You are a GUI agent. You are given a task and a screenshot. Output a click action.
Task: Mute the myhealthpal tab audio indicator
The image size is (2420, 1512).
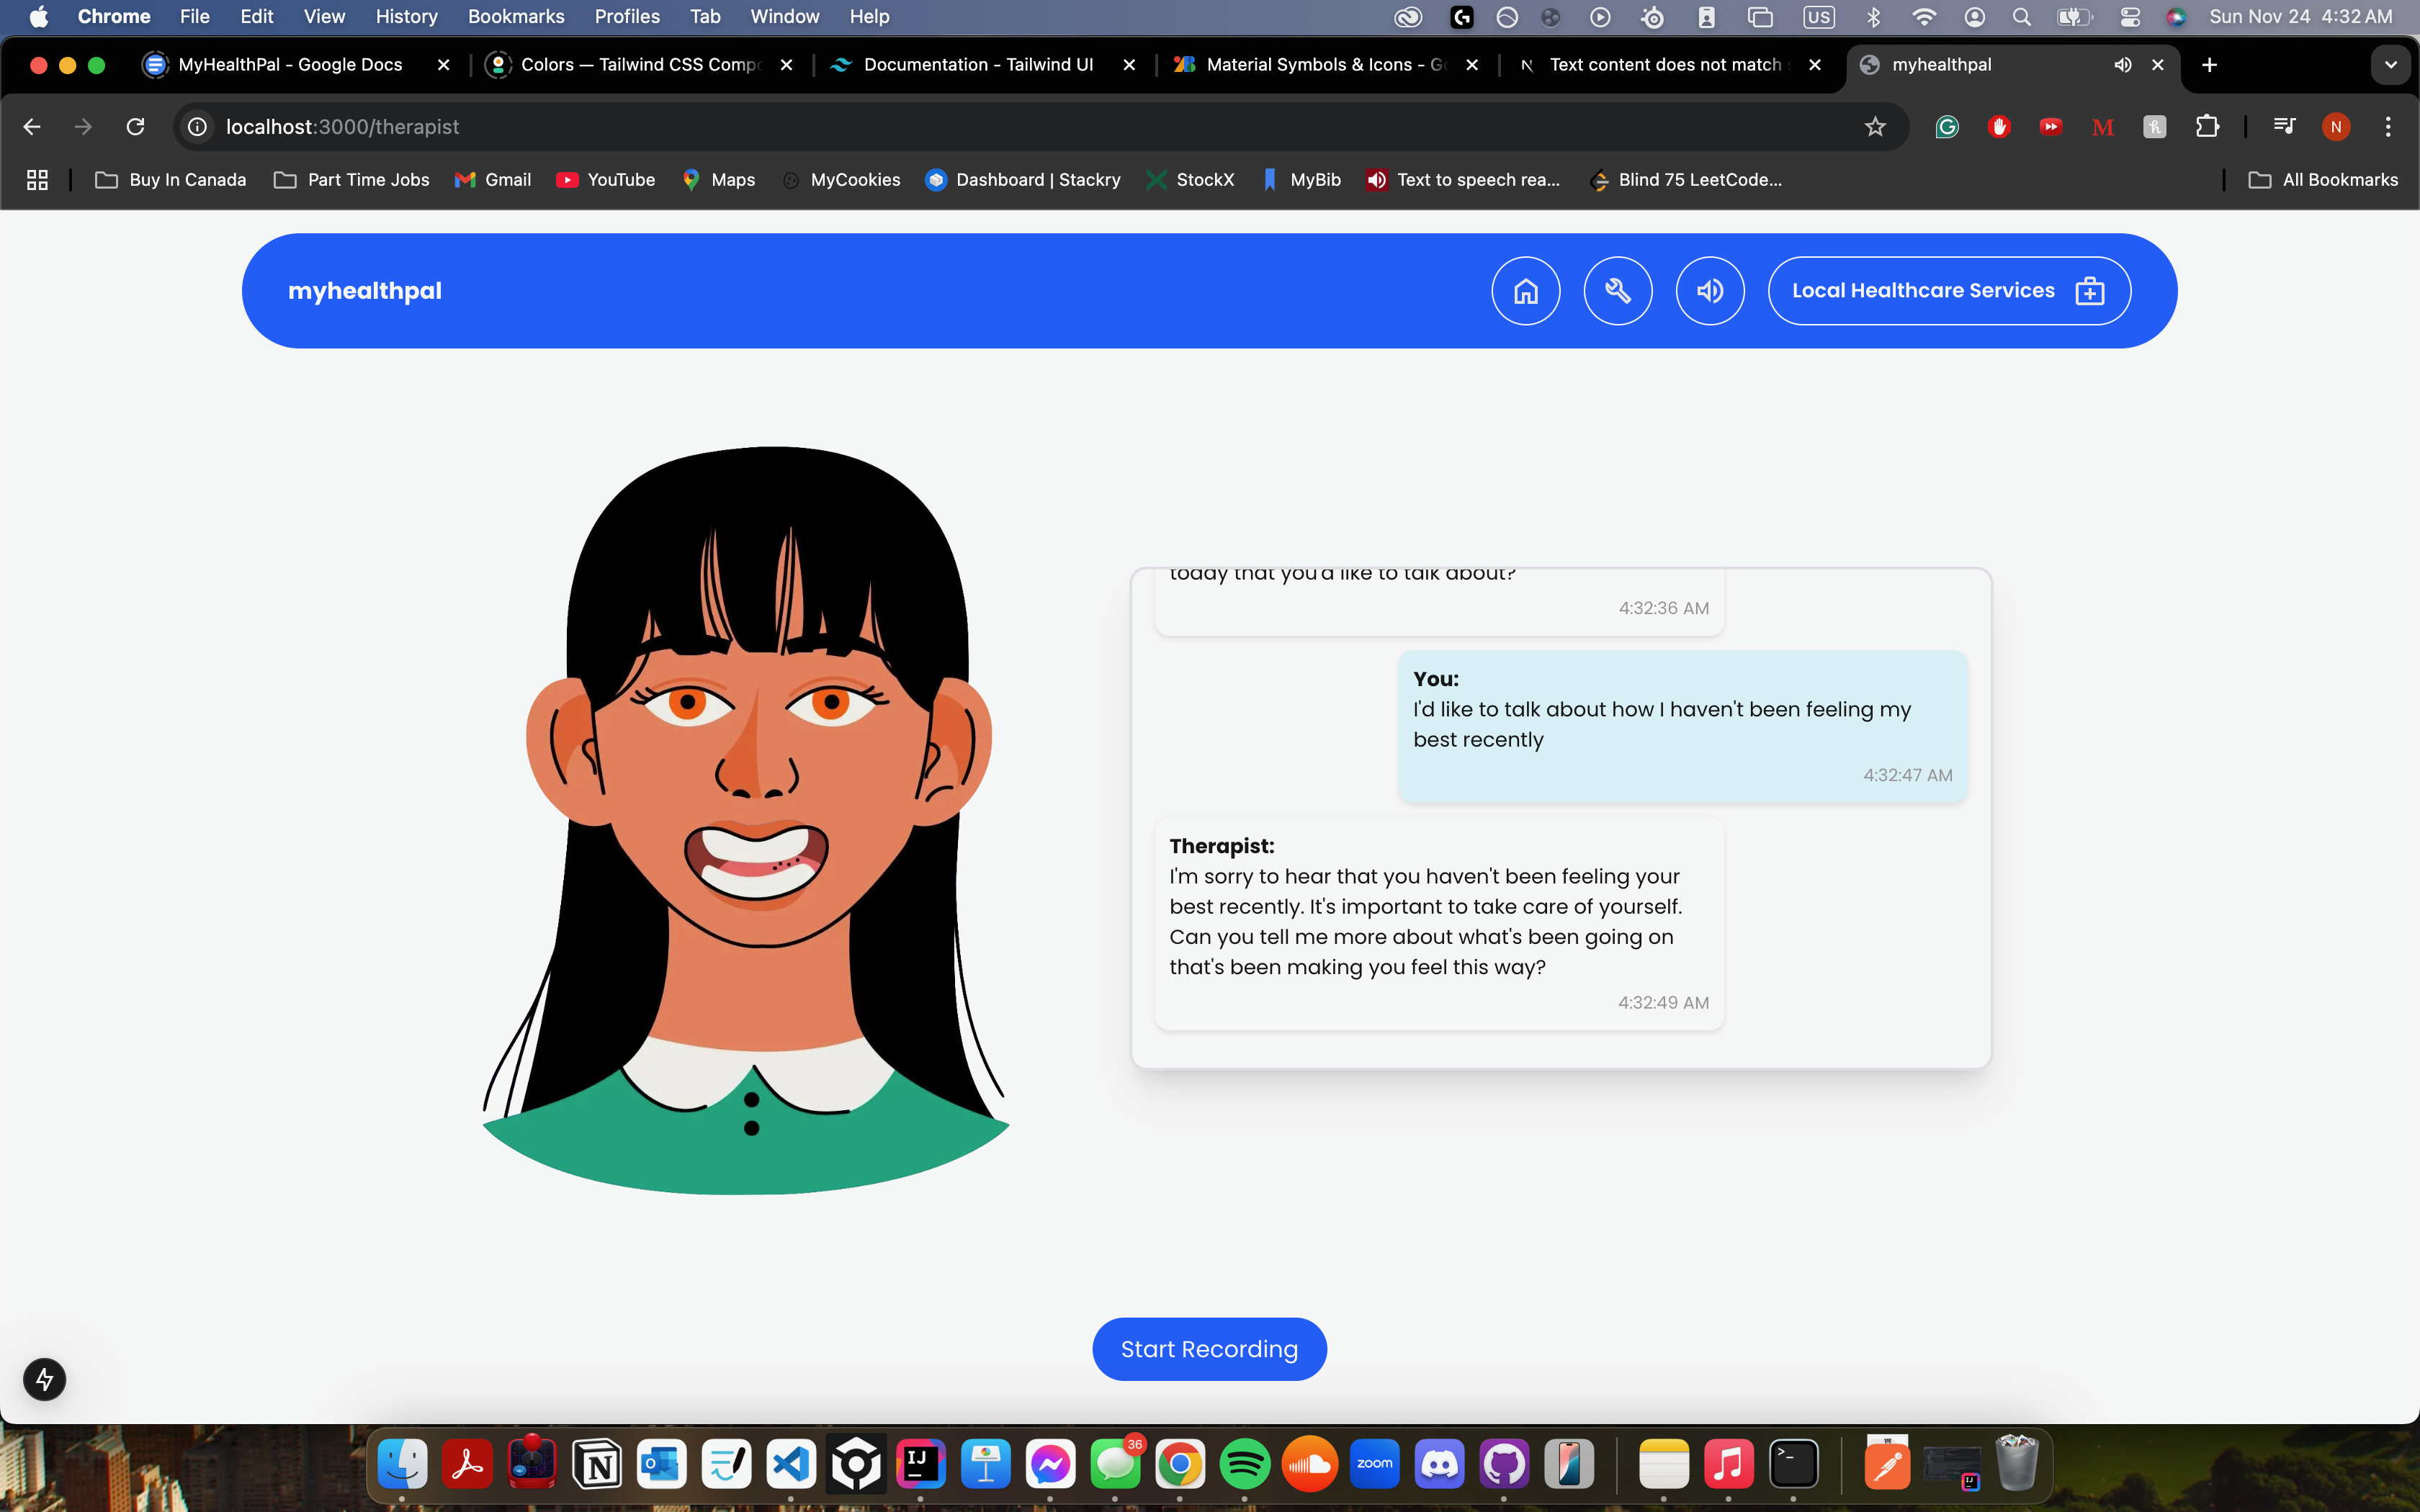pos(2122,65)
